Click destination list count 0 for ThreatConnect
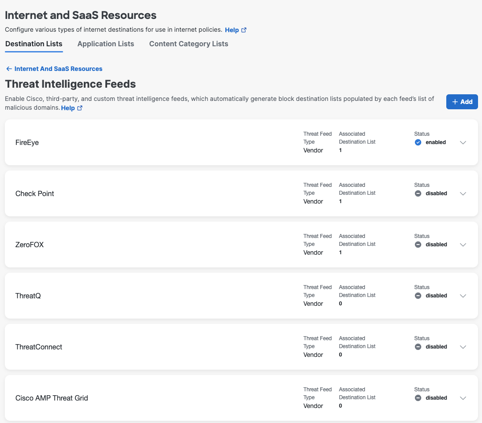 pyautogui.click(x=340, y=355)
